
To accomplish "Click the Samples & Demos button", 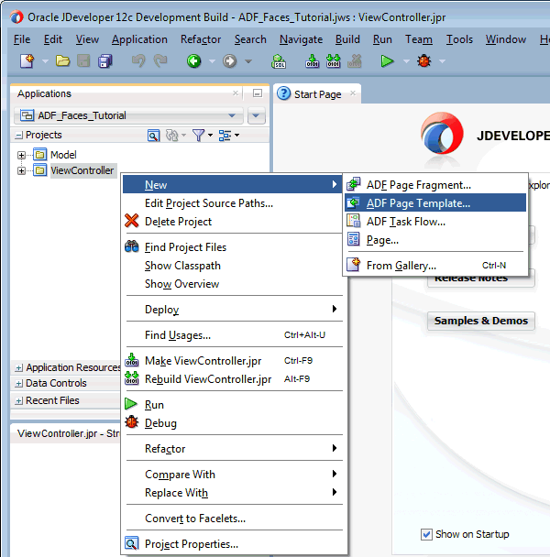I will [x=481, y=321].
